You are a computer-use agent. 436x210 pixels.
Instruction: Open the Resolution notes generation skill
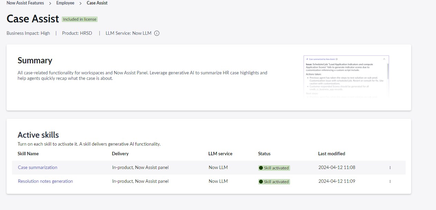point(45,181)
